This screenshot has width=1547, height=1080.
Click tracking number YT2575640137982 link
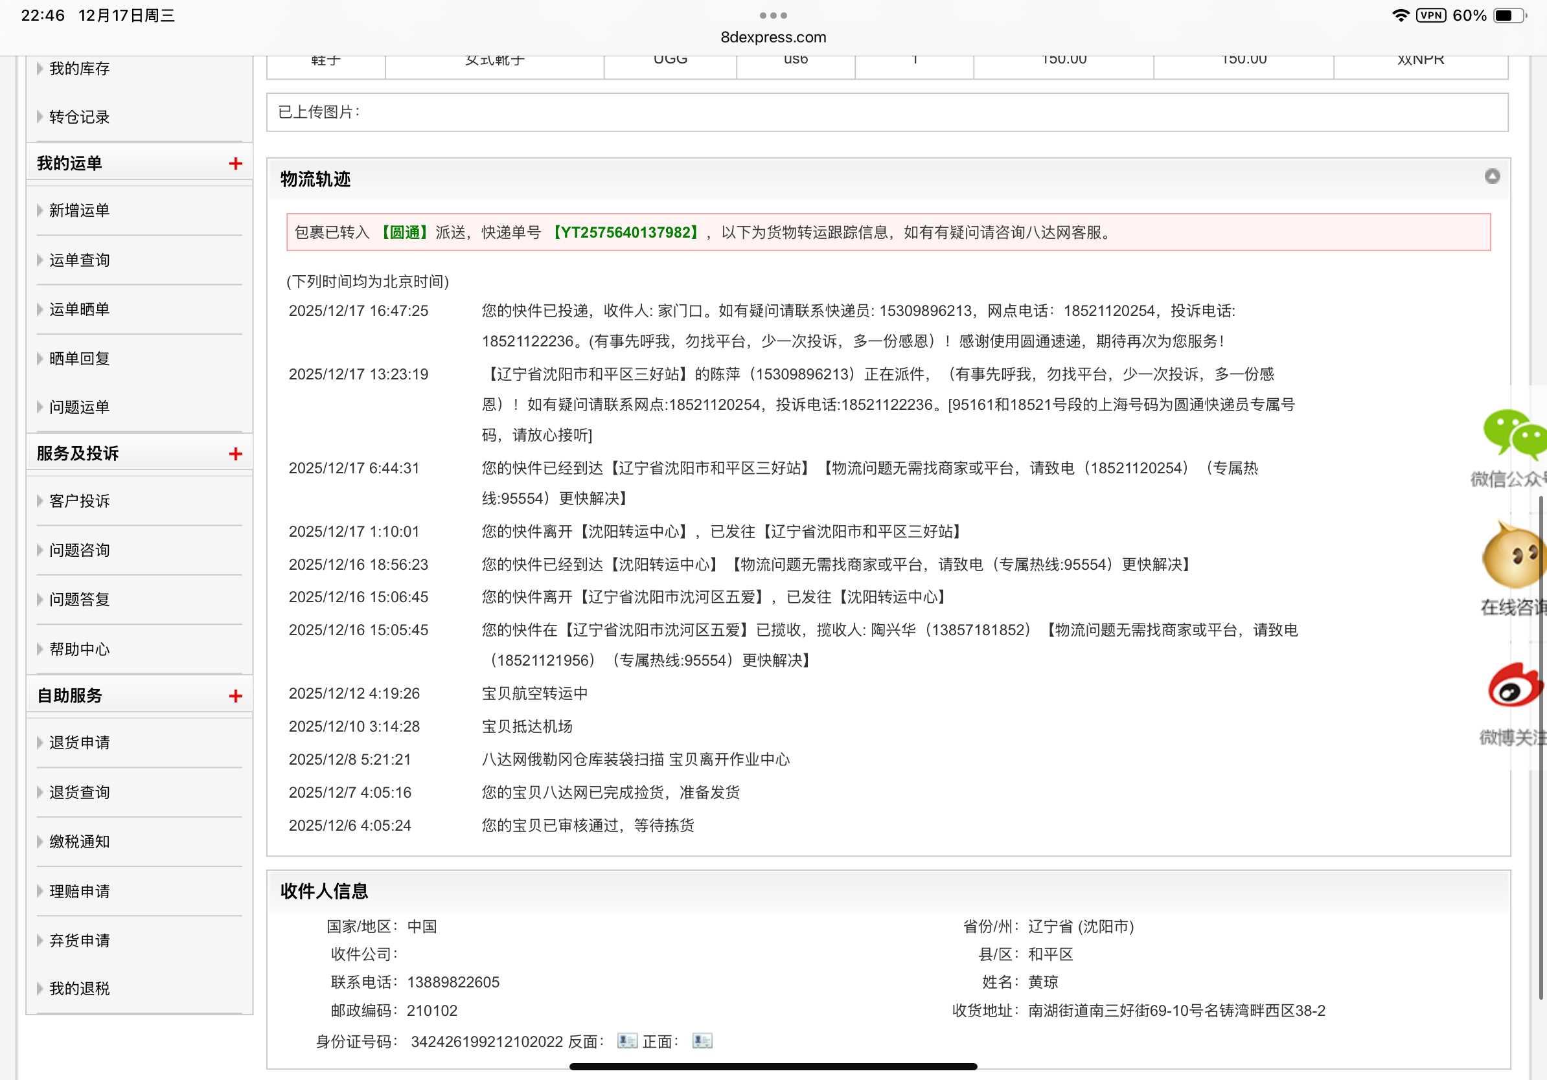click(x=625, y=232)
